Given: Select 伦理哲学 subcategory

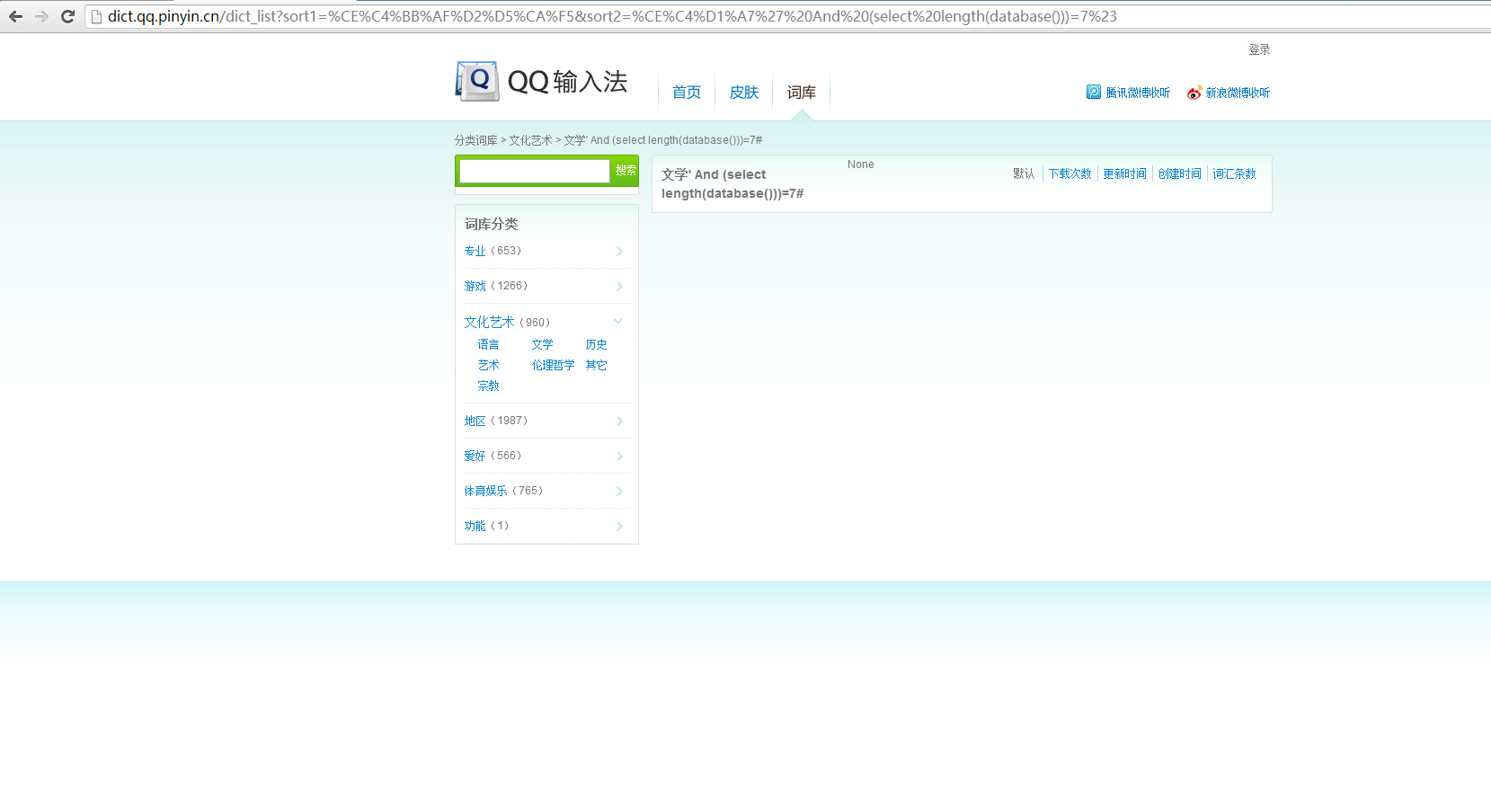Looking at the screenshot, I should click(x=553, y=365).
